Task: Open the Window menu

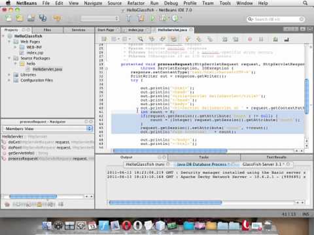Action: point(245,3)
